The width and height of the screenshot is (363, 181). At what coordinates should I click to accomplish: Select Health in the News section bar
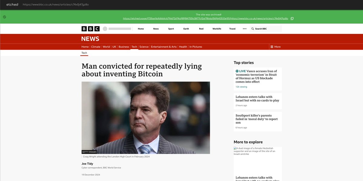tap(183, 47)
